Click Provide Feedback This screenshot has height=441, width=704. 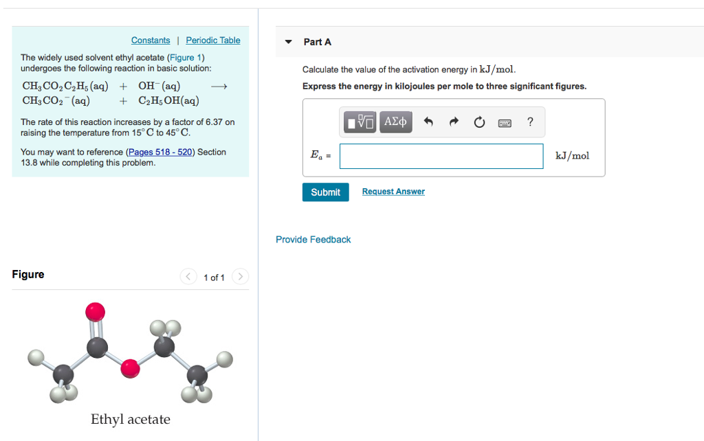pyautogui.click(x=313, y=239)
